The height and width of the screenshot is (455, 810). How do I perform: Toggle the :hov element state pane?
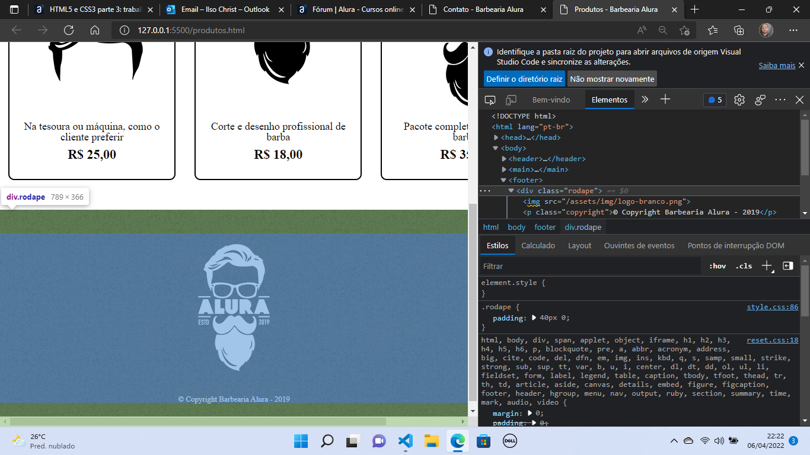717,266
